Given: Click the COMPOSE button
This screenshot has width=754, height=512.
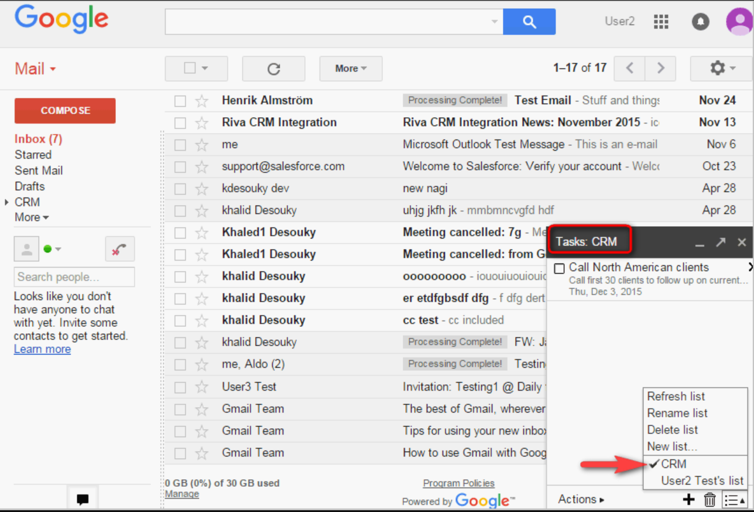Looking at the screenshot, I should click(65, 111).
